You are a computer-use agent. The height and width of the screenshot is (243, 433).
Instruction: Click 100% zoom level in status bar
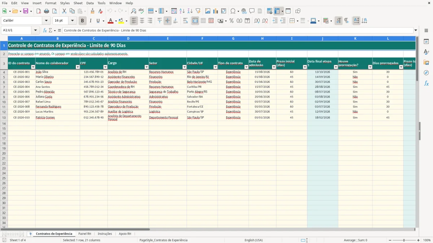point(427,240)
